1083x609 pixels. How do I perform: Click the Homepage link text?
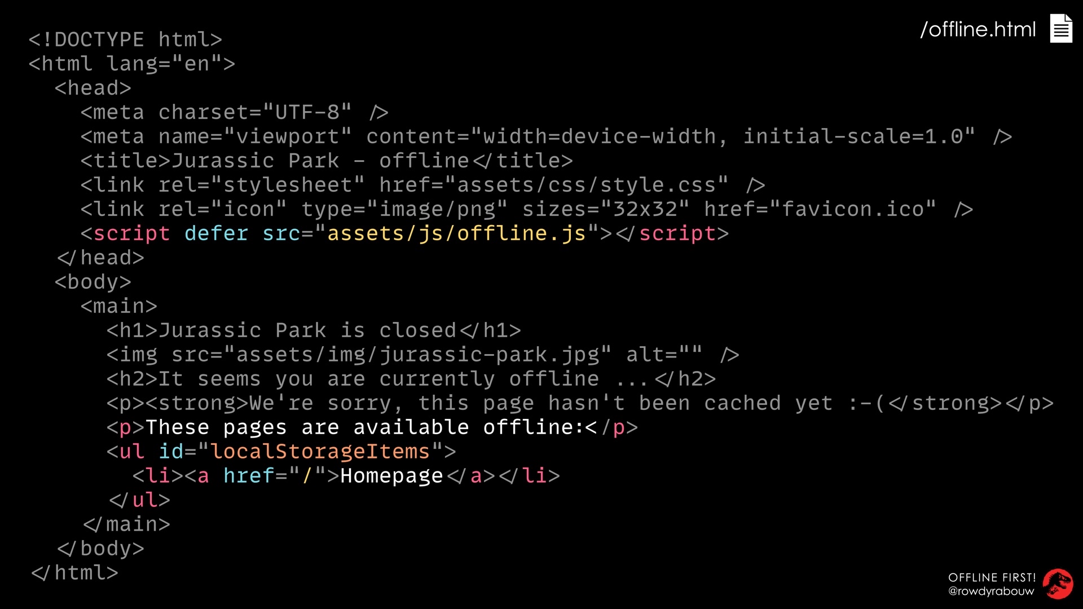tap(392, 476)
